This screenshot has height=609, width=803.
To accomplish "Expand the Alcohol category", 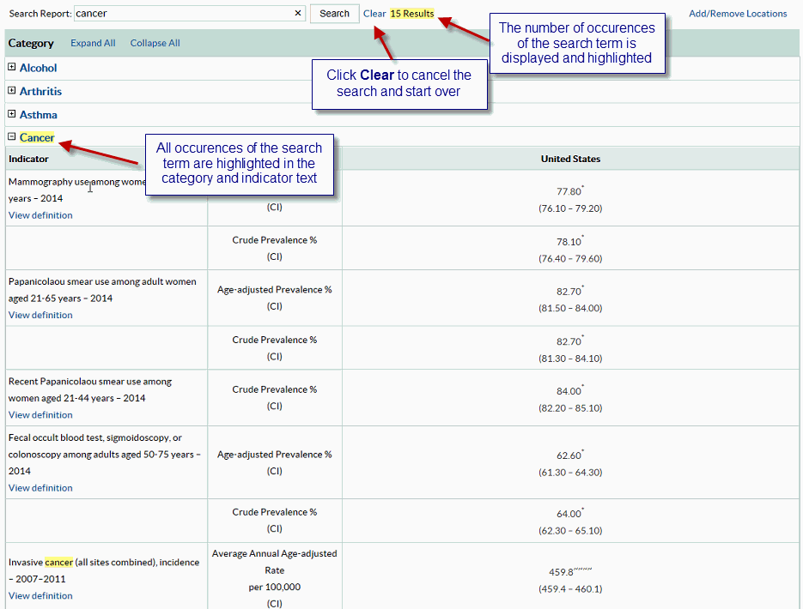I will (x=12, y=68).
